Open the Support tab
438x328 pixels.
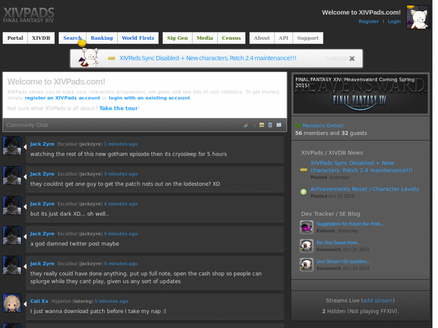coord(308,38)
